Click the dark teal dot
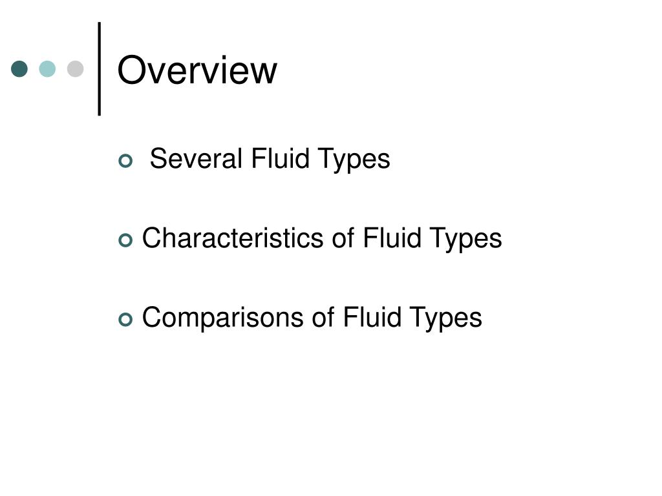This screenshot has height=496, width=662. (x=19, y=68)
